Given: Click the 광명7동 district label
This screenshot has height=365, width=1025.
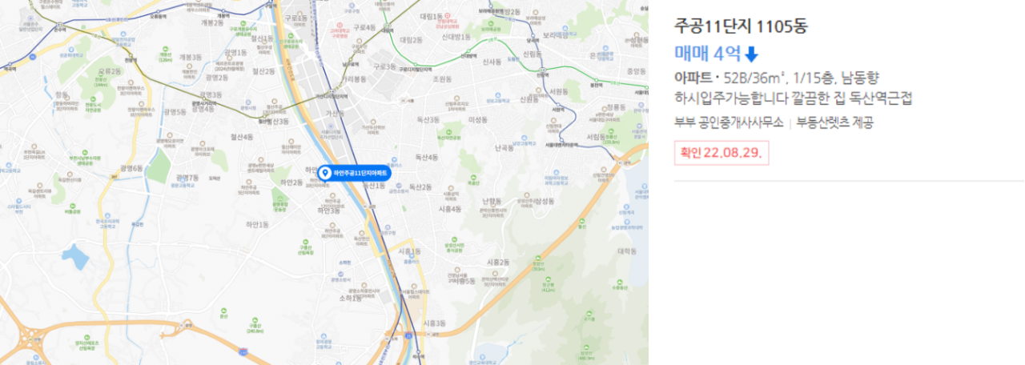Looking at the screenshot, I should pos(187,177).
